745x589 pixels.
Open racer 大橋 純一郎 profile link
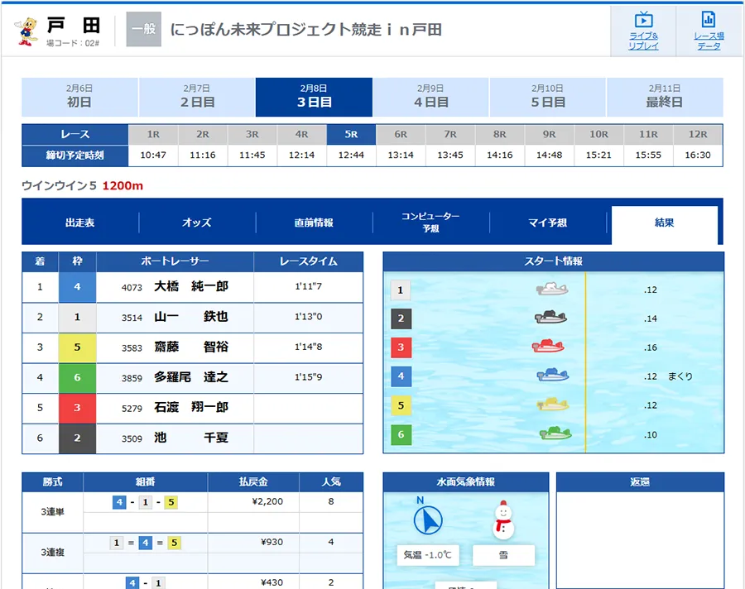tap(191, 288)
